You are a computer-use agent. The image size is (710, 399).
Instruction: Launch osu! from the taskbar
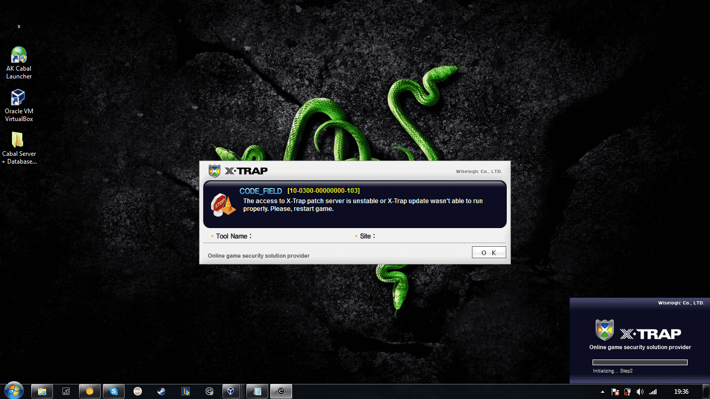(x=138, y=391)
